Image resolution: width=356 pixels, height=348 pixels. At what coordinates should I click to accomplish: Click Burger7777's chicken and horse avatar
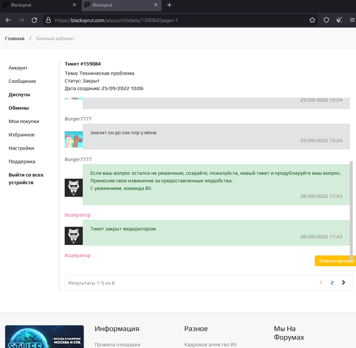pos(74,140)
